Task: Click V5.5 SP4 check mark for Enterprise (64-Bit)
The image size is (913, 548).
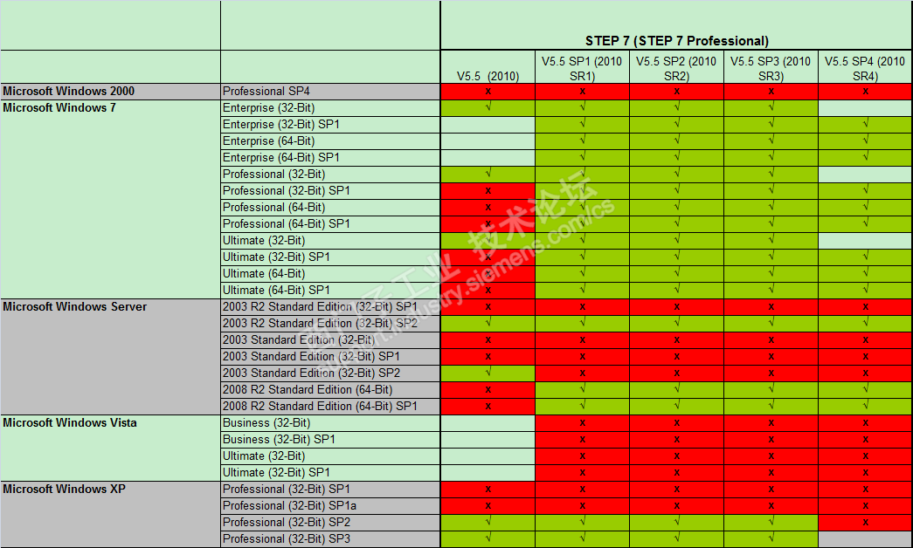Action: (x=865, y=141)
